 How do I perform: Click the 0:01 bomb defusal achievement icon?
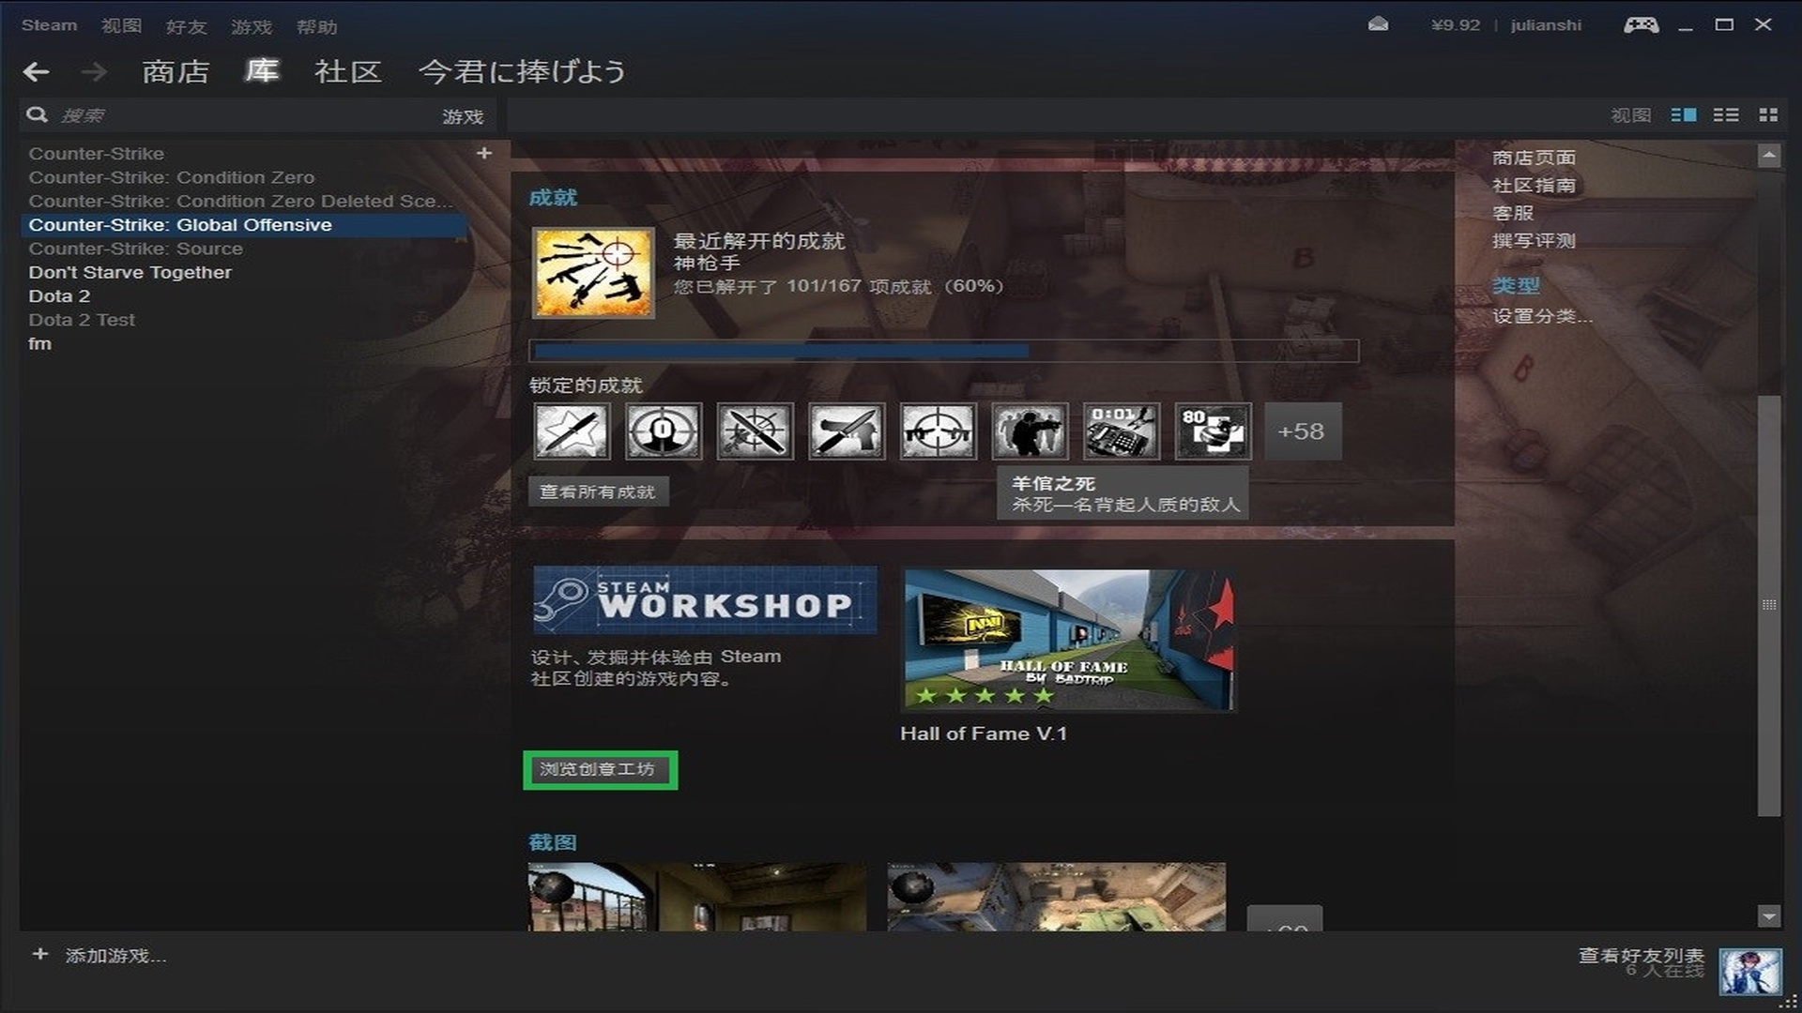1120,431
